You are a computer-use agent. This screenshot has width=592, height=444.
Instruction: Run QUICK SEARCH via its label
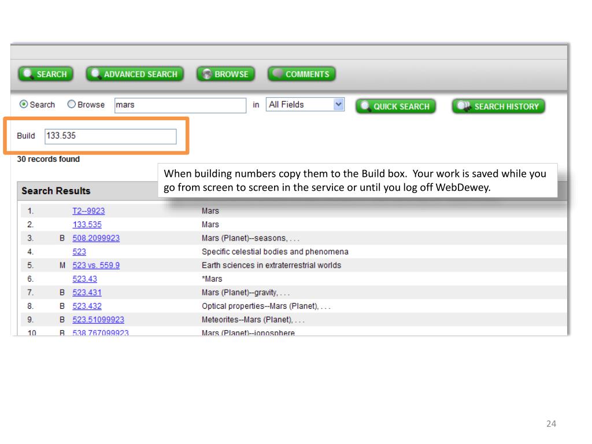pos(401,107)
